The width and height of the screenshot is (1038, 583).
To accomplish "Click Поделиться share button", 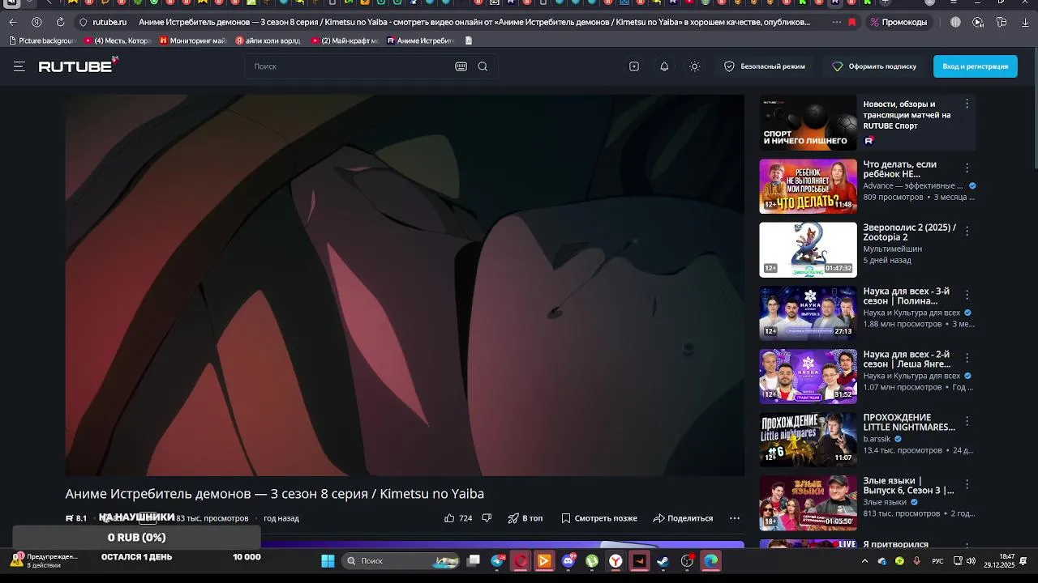I will (683, 518).
